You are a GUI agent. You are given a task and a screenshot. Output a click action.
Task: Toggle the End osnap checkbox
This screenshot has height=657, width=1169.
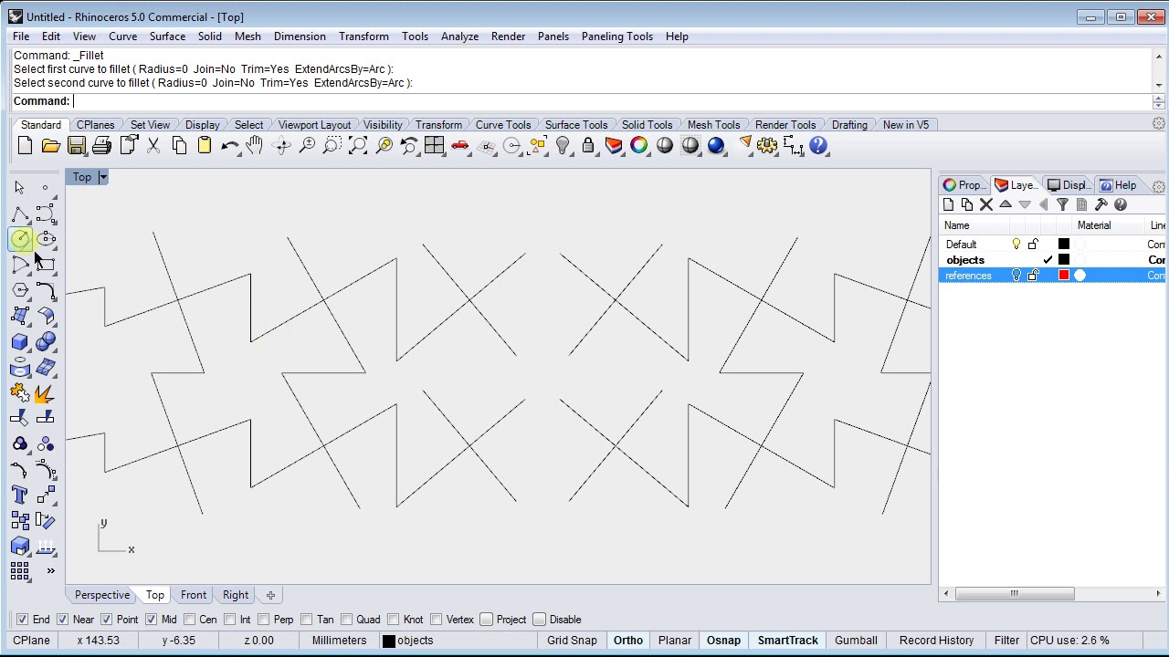[22, 620]
